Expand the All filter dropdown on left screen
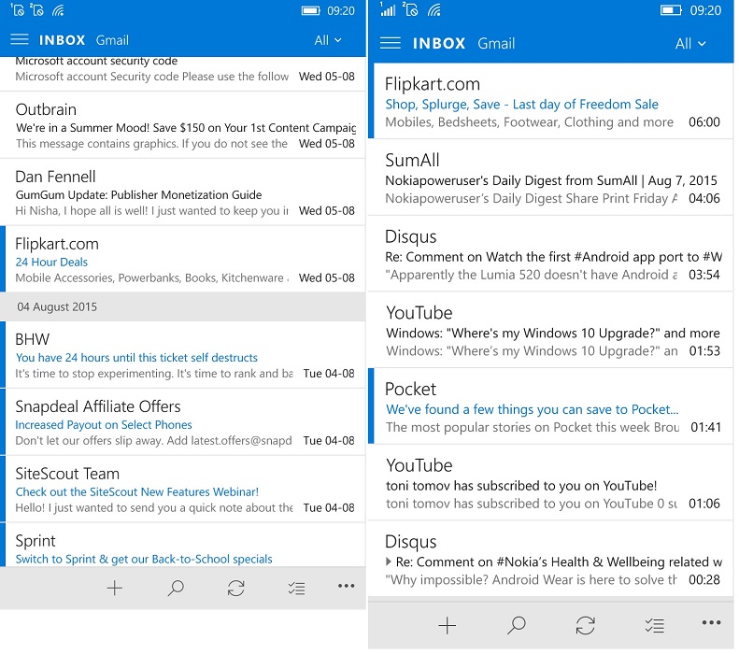This screenshot has width=739, height=654. (328, 40)
